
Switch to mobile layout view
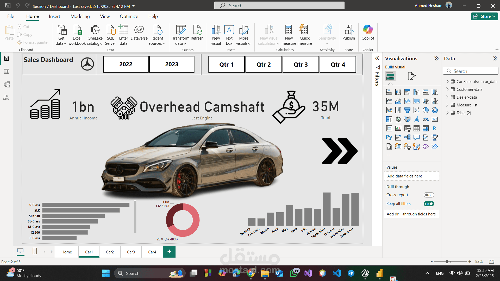coord(35,251)
